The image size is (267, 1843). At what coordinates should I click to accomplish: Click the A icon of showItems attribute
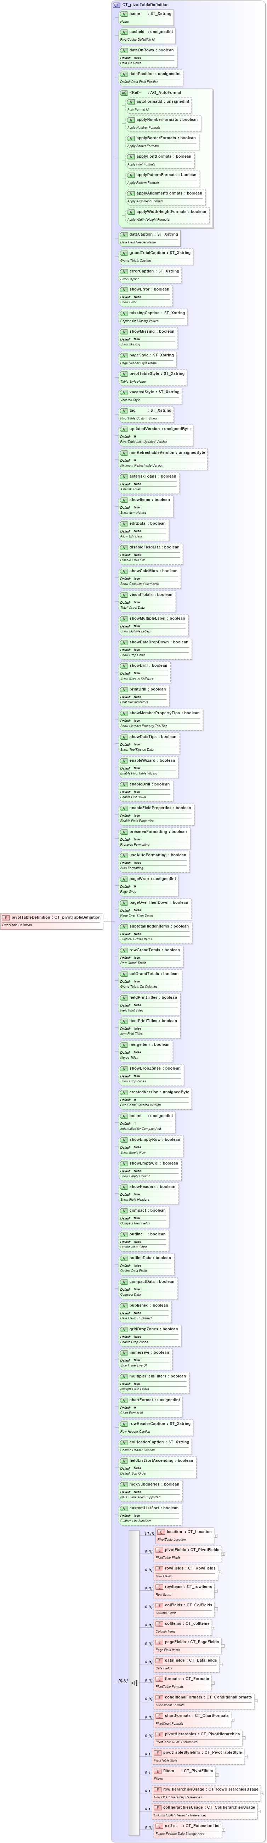point(124,500)
